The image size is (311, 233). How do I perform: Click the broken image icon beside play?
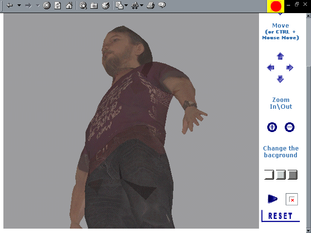click(x=292, y=200)
